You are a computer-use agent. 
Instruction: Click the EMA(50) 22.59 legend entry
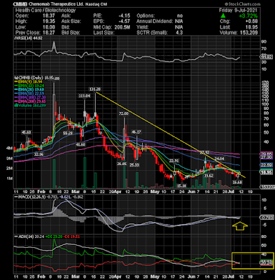tap(29, 94)
